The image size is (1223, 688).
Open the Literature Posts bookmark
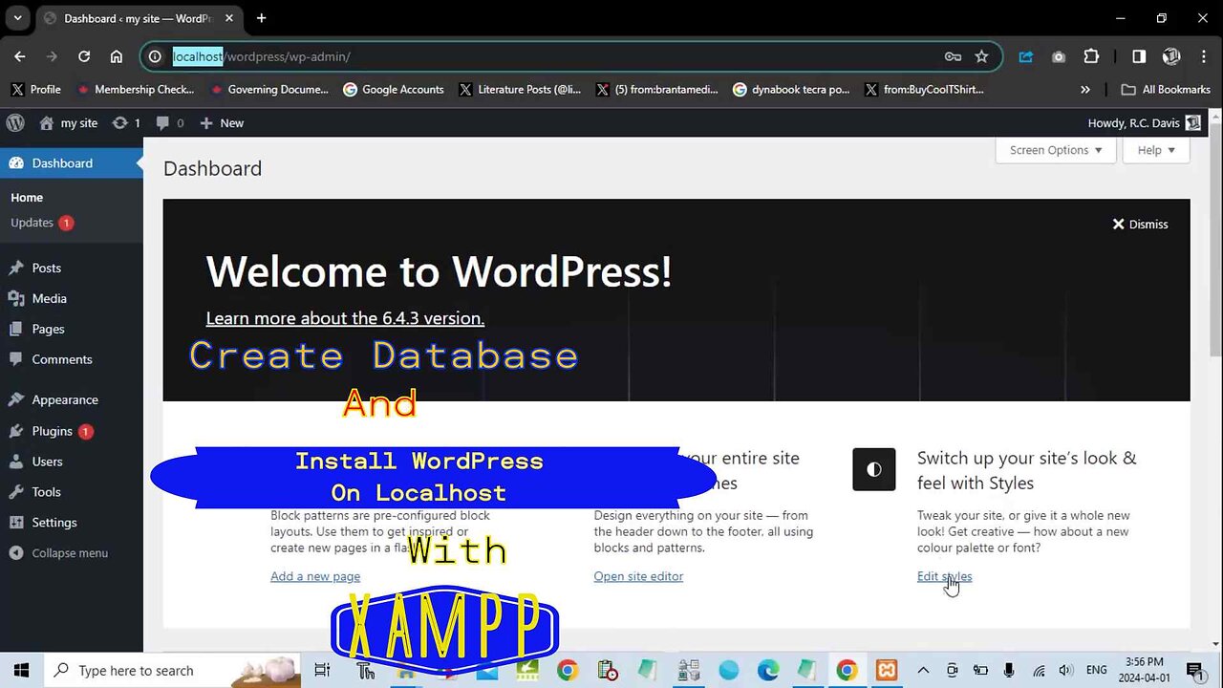520,90
